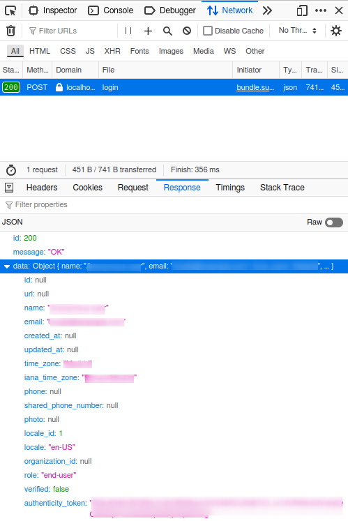Viewport: 348px width, 521px height.
Task: Select the verified: false row
Action: coord(174,489)
